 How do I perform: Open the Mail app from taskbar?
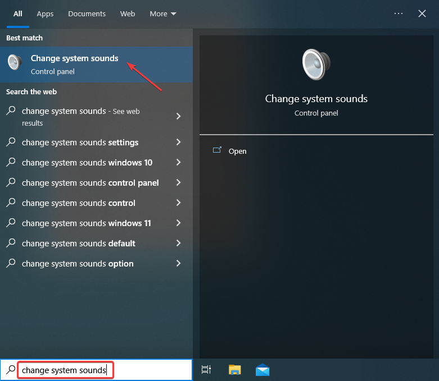click(x=263, y=370)
